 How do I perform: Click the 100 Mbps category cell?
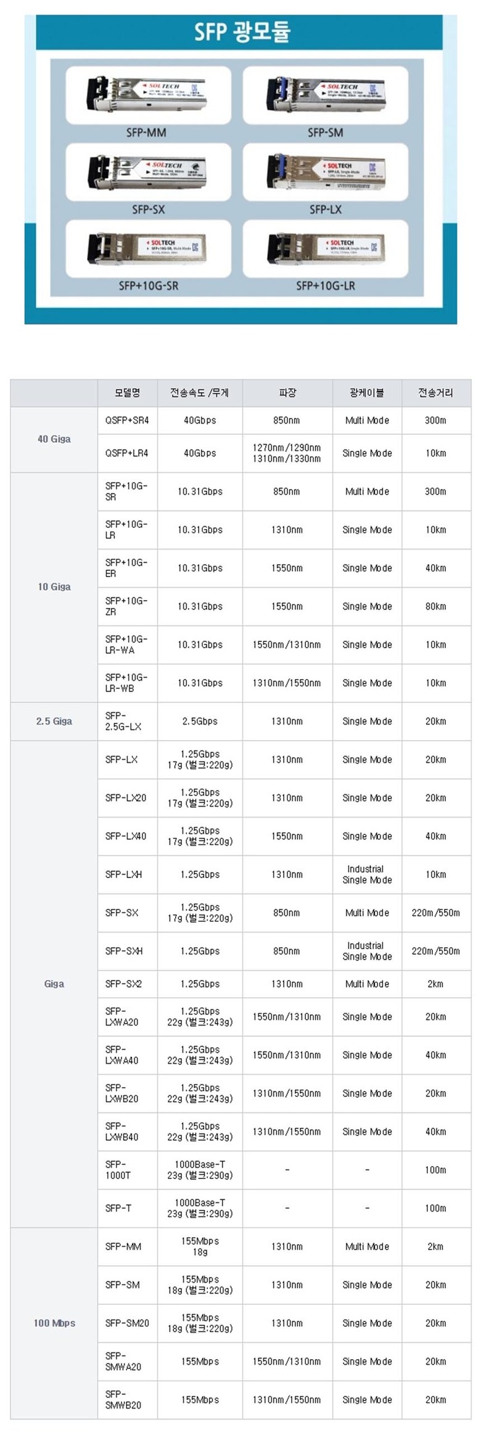tap(54, 1323)
